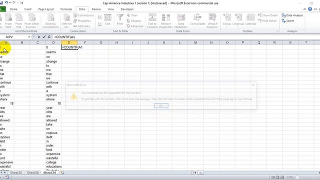Clear the current filter
Image resolution: width=320 pixels, height=180 pixels.
coord(132,15)
